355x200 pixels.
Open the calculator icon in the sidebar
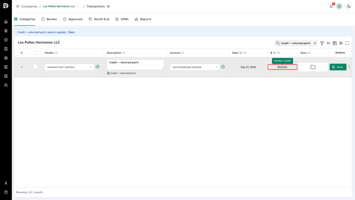pos(6,49)
